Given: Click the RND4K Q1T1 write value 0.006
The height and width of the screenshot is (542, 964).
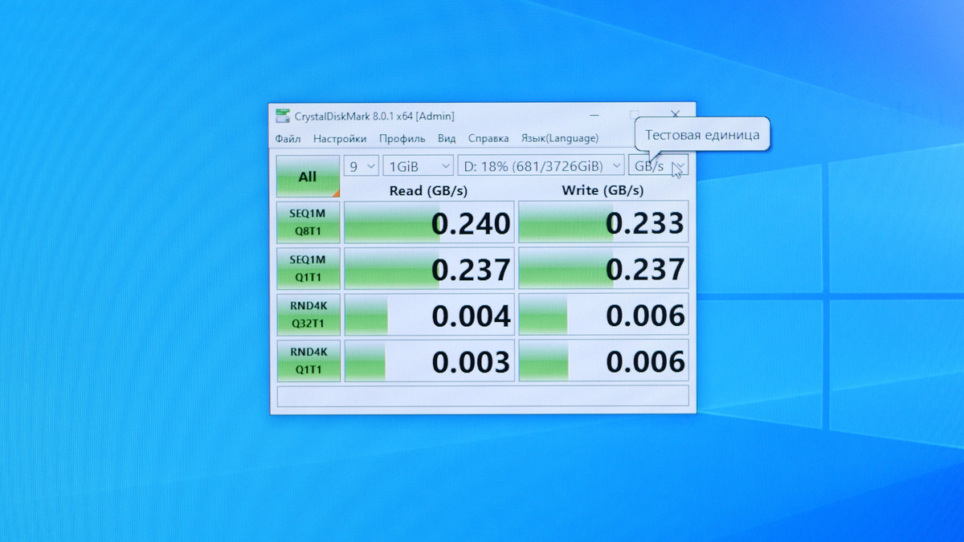Looking at the screenshot, I should click(603, 361).
